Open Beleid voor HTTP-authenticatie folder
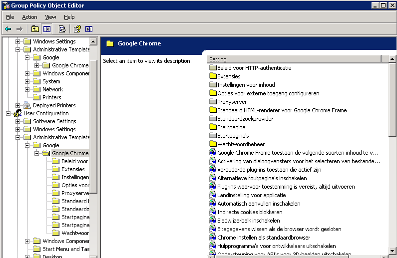 tap(254, 68)
